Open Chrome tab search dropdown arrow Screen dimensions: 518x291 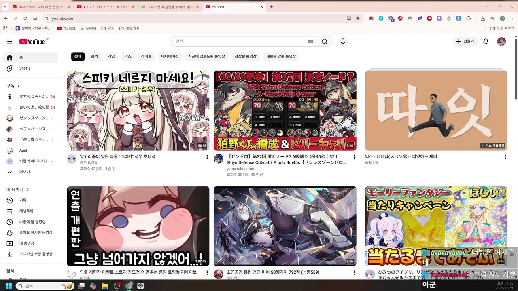(x=5, y=7)
